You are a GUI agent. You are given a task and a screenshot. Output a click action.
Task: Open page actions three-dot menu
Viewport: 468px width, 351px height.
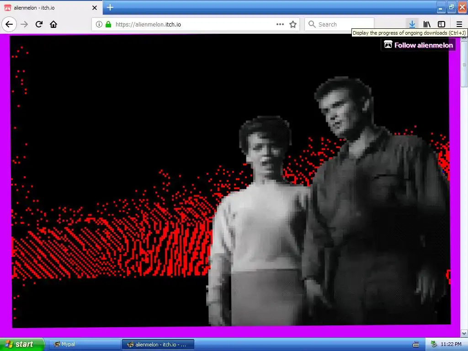pyautogui.click(x=280, y=24)
